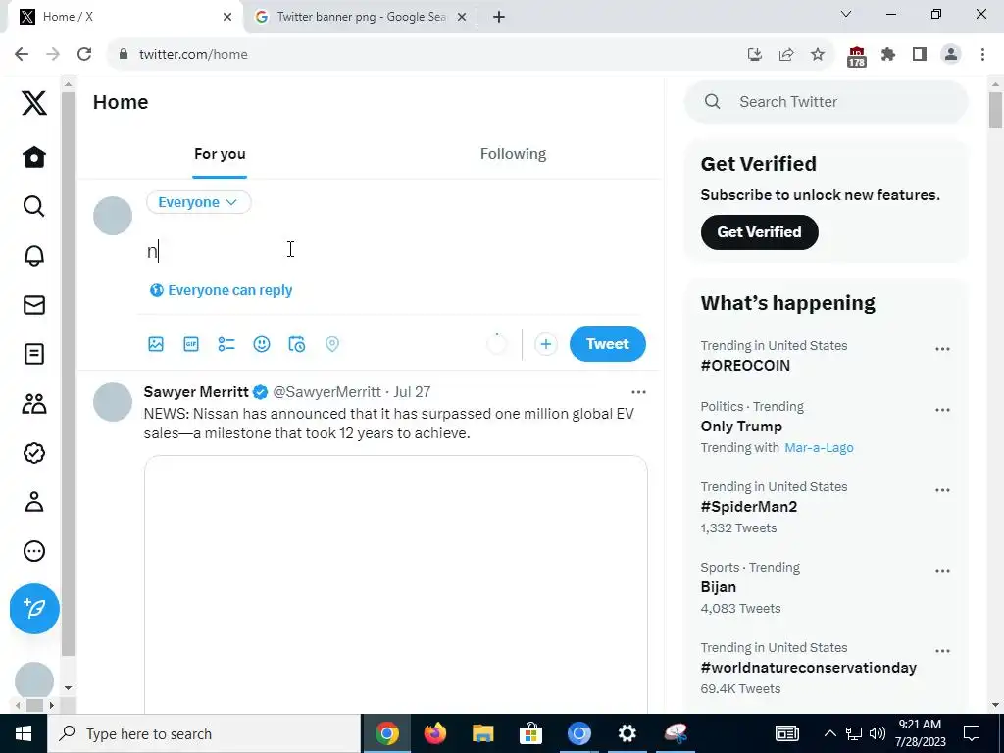Screen dimensions: 1004x753
Task: Open Profile person icon in sidebar
Action: pyautogui.click(x=34, y=502)
